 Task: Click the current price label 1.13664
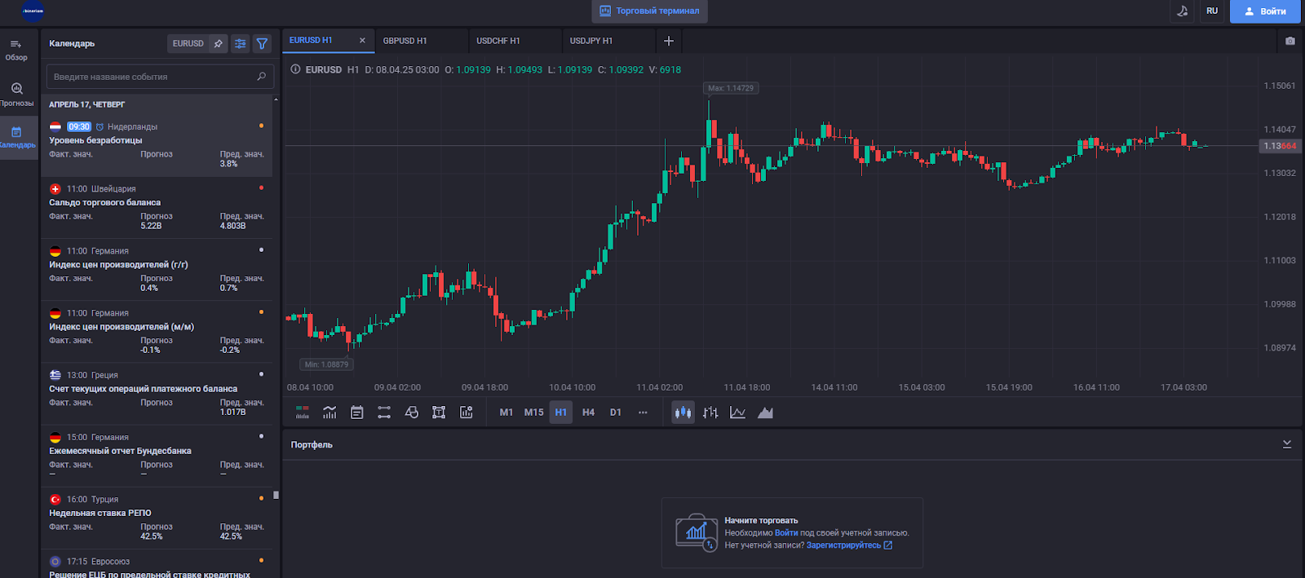1280,146
